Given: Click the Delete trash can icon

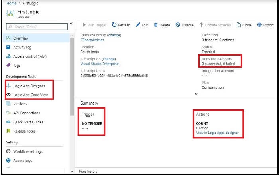Looking at the screenshot, I should click(156, 25).
